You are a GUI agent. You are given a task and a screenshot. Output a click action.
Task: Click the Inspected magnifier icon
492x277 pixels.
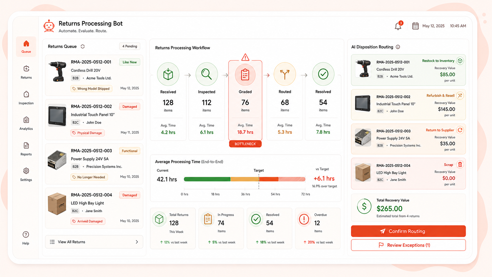tap(207, 74)
